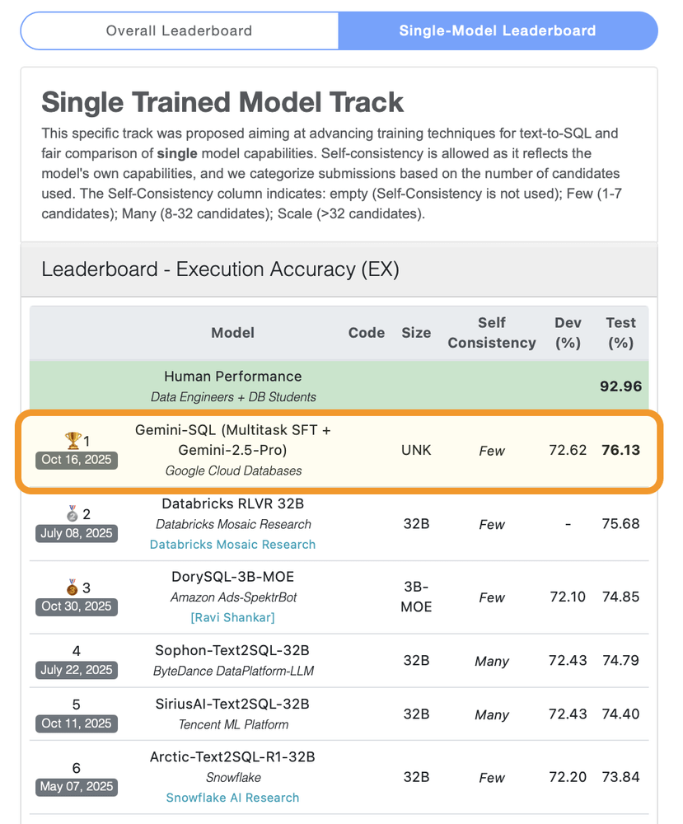The width and height of the screenshot is (683, 824).
Task: Click the Ravi Shankar link
Action: [x=232, y=617]
